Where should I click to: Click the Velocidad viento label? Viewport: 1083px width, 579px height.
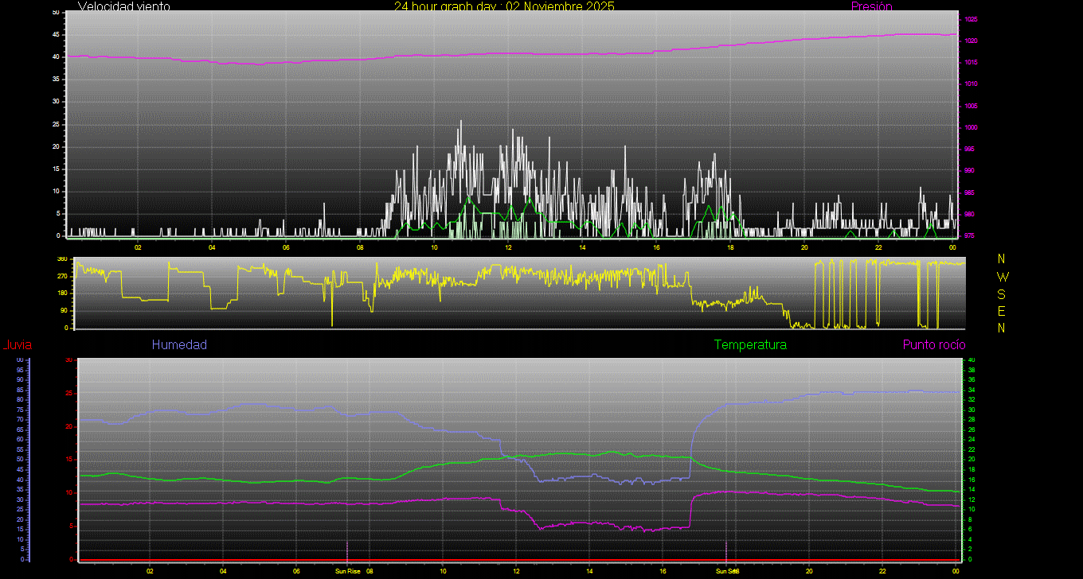tap(123, 6)
